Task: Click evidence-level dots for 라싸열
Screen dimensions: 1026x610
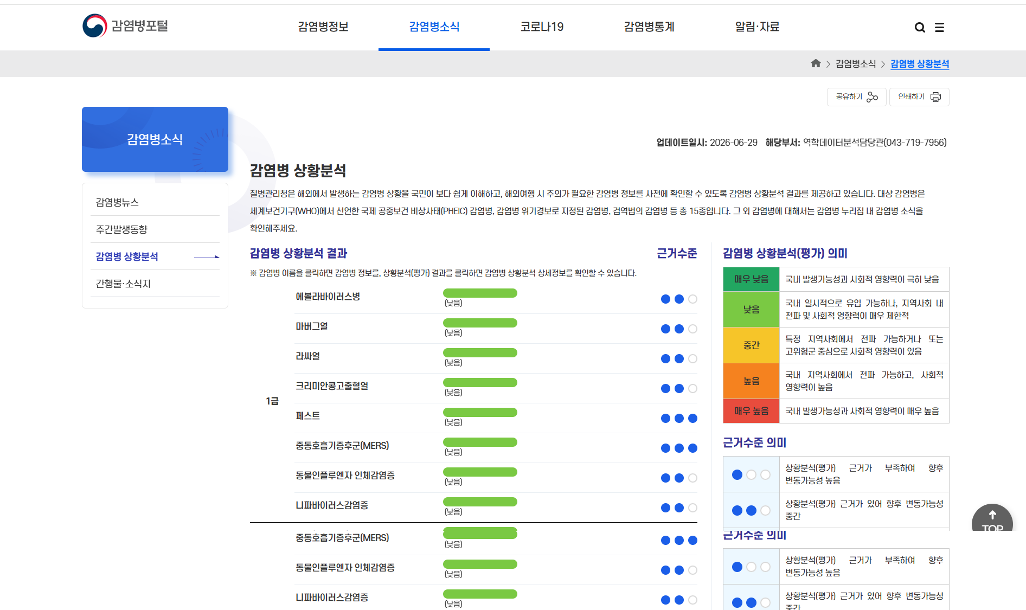Action: coord(679,359)
